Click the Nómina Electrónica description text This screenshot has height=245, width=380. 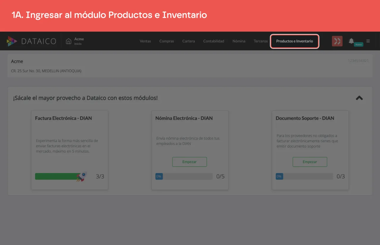coord(188,141)
